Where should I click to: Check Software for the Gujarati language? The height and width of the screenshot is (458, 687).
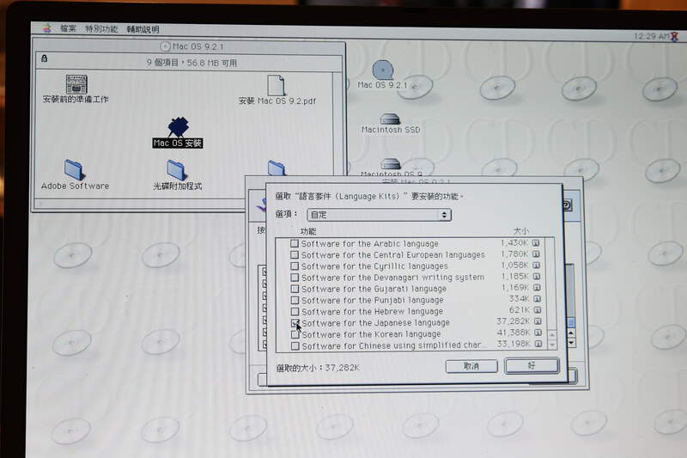295,289
